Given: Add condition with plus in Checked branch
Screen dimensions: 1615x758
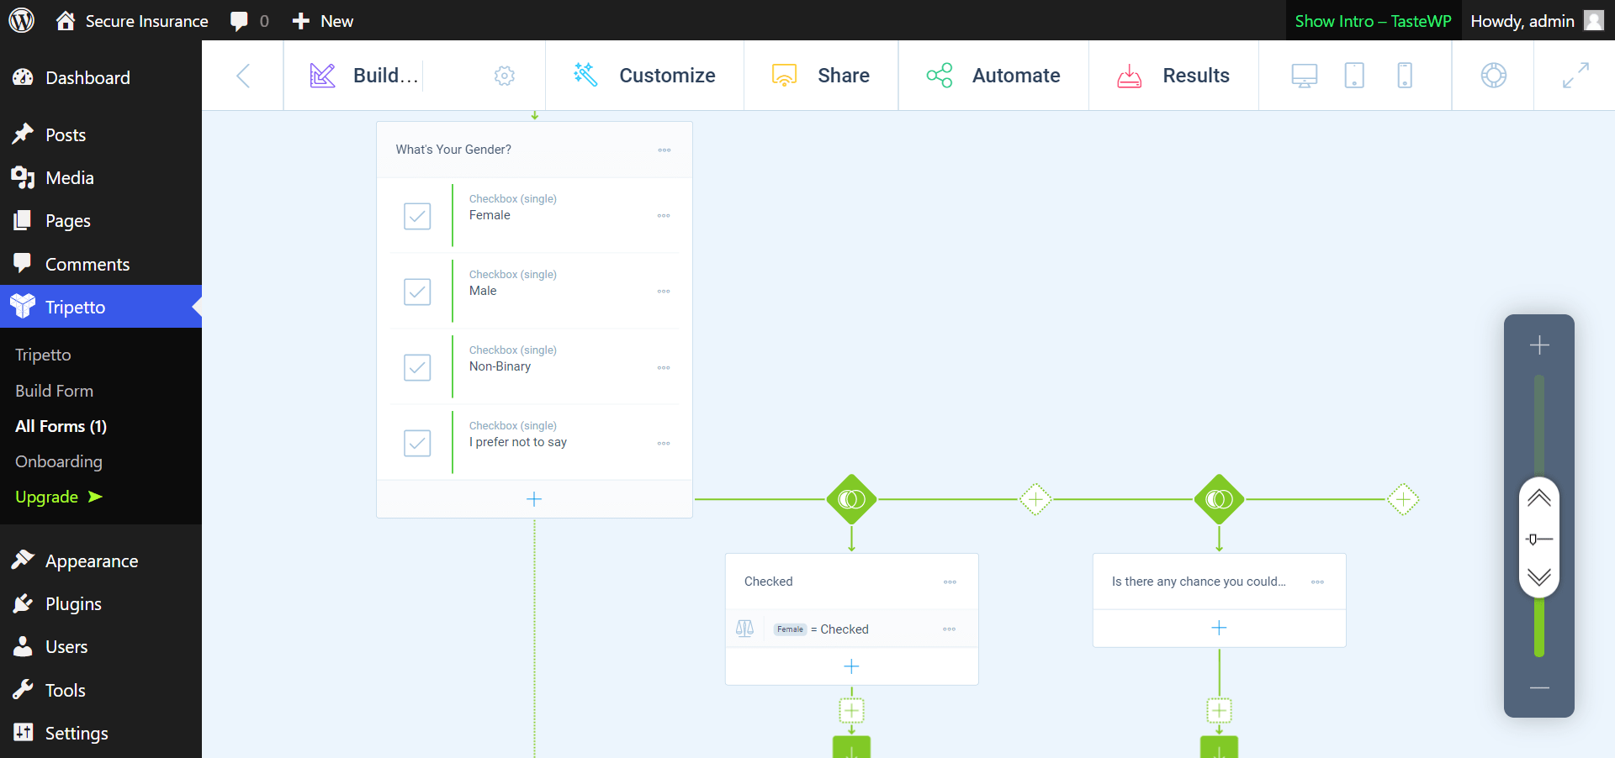Looking at the screenshot, I should coord(851,666).
